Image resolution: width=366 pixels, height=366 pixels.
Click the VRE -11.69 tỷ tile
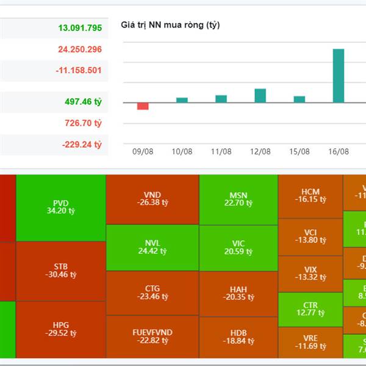click(310, 342)
